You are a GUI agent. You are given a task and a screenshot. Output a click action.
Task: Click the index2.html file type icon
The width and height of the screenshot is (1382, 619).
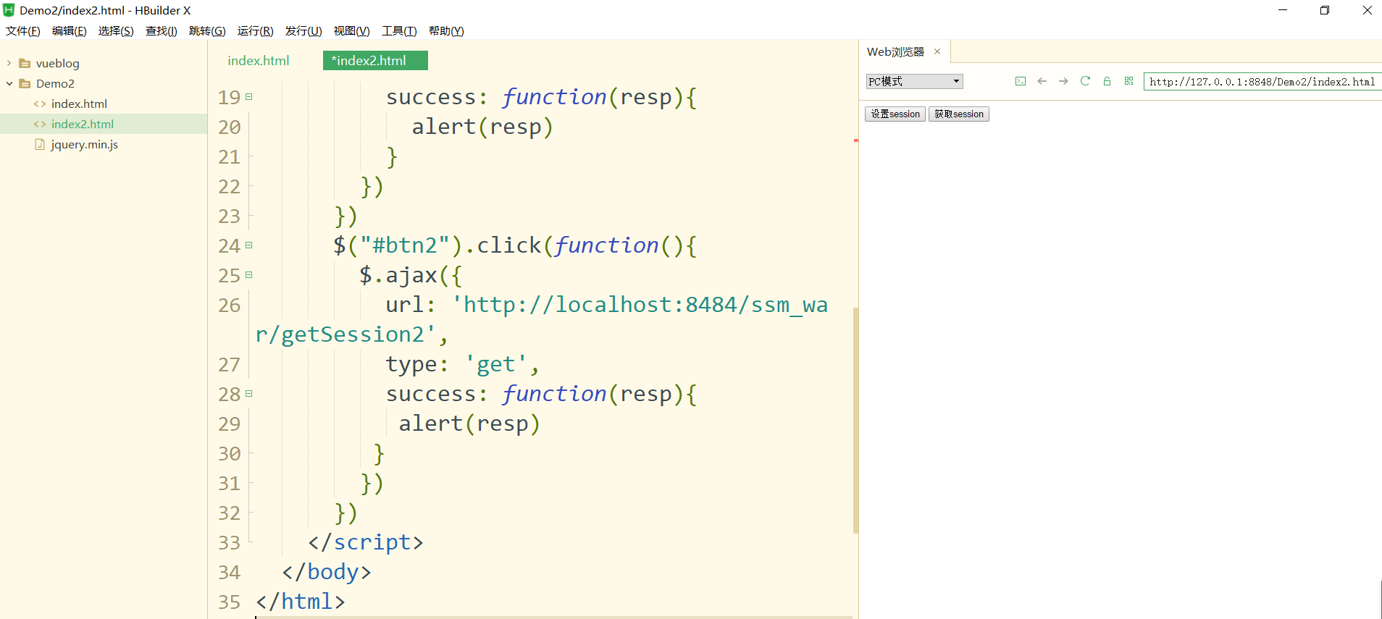[40, 124]
